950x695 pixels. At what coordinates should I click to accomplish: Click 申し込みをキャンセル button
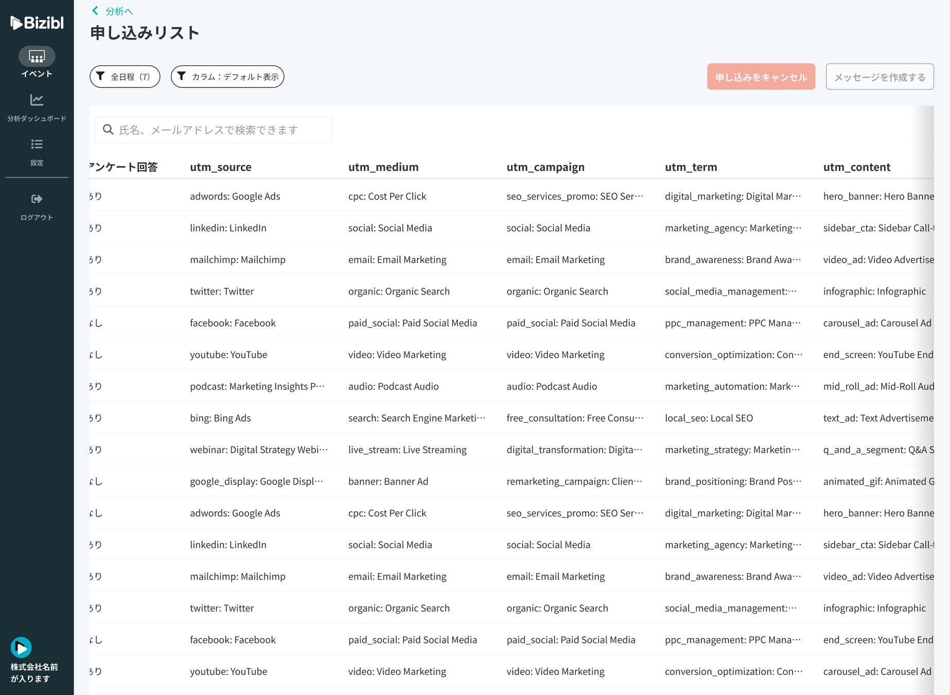761,77
